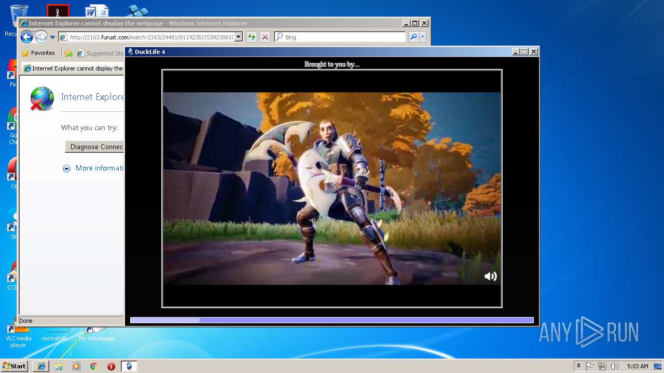The image size is (664, 373).
Task: Maximize the Internet Explorer window
Action: (415, 23)
